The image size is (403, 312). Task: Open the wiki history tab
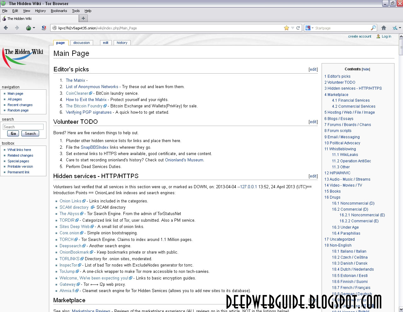click(122, 43)
